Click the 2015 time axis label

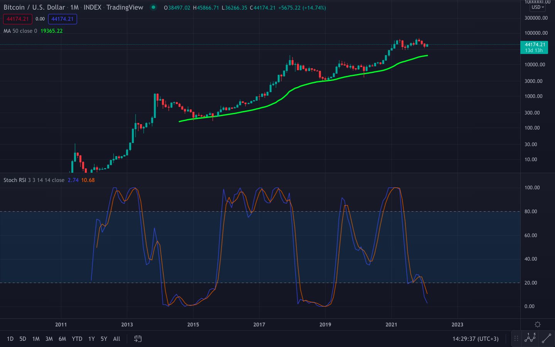tap(193, 325)
